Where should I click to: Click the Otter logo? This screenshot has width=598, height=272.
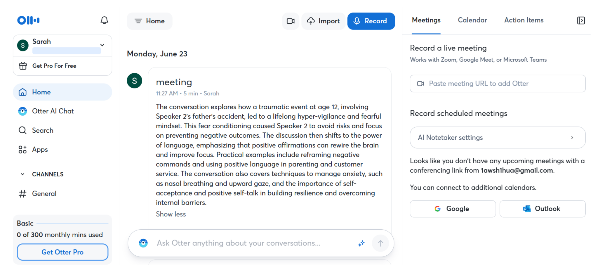(28, 20)
